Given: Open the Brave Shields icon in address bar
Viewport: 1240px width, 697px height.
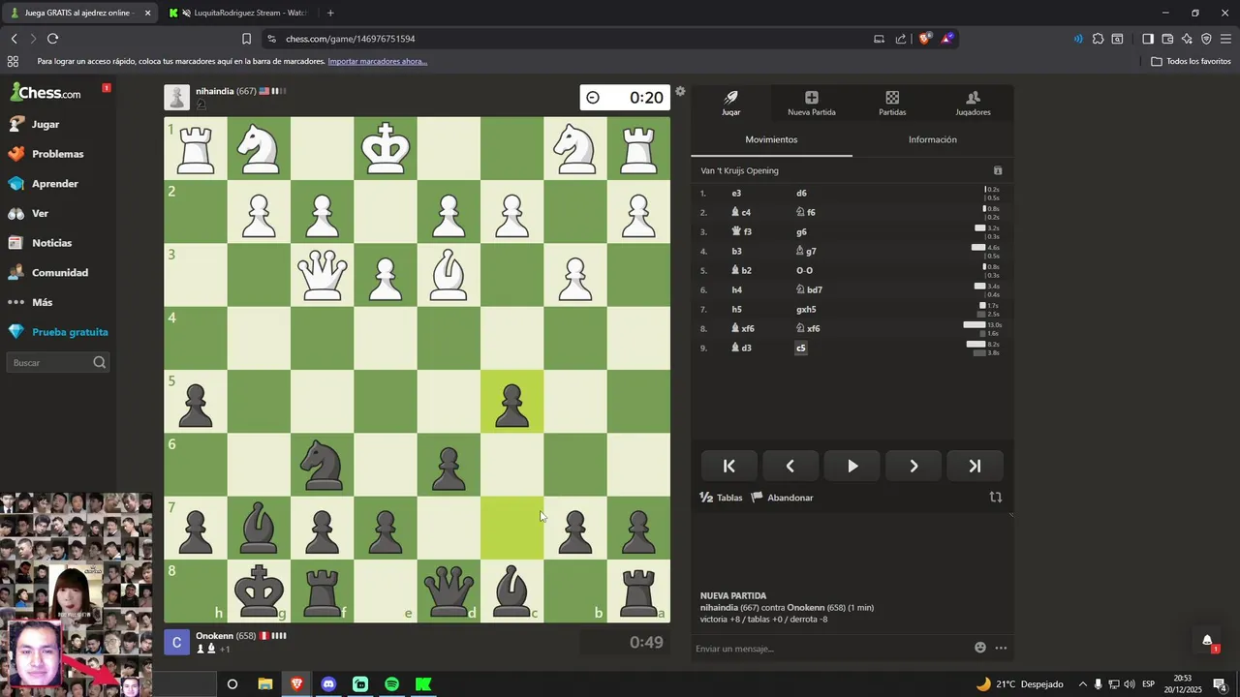Looking at the screenshot, I should pos(924,39).
